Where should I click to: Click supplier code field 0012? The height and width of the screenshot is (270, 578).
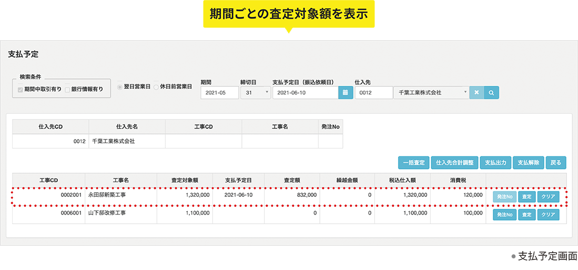coord(374,93)
